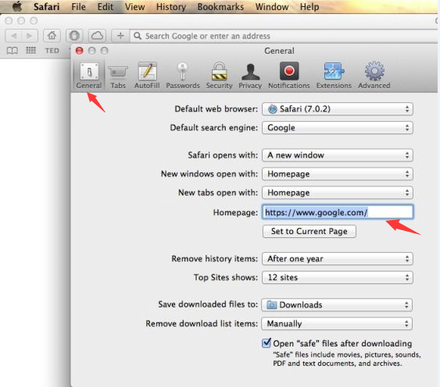Viewport: 440px width, 387px height.
Task: Open the Notifications preferences pane
Action: [289, 76]
